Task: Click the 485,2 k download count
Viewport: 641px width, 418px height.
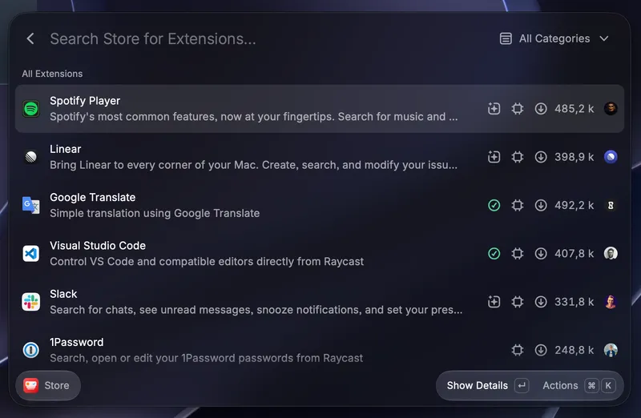Action: pos(574,109)
